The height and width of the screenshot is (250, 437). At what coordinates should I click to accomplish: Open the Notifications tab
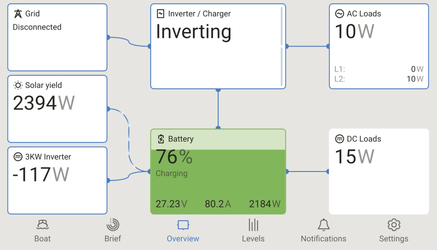pos(323,230)
